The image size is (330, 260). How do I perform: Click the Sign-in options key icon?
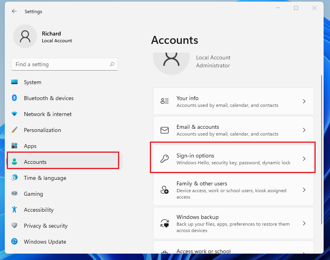pyautogui.click(x=164, y=159)
